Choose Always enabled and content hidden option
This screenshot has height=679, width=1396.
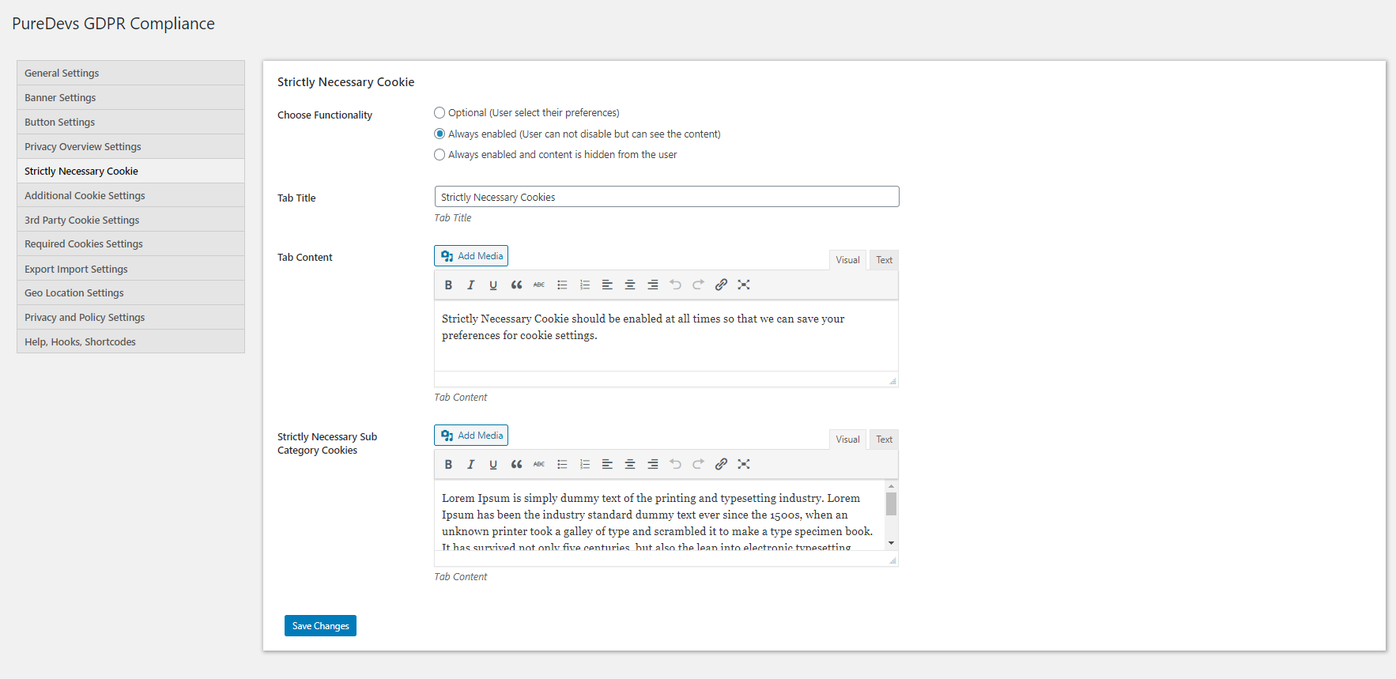[x=440, y=155]
